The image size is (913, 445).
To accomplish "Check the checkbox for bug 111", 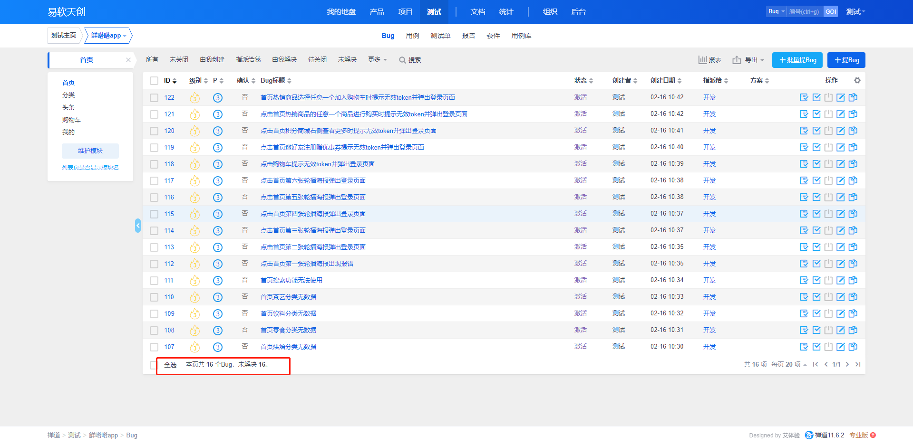I will click(154, 281).
